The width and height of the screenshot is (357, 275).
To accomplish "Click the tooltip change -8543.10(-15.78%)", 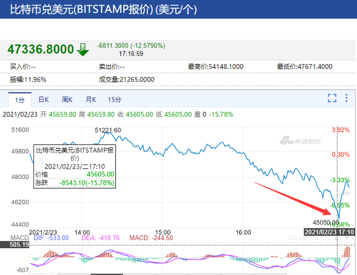I will 86,183.
